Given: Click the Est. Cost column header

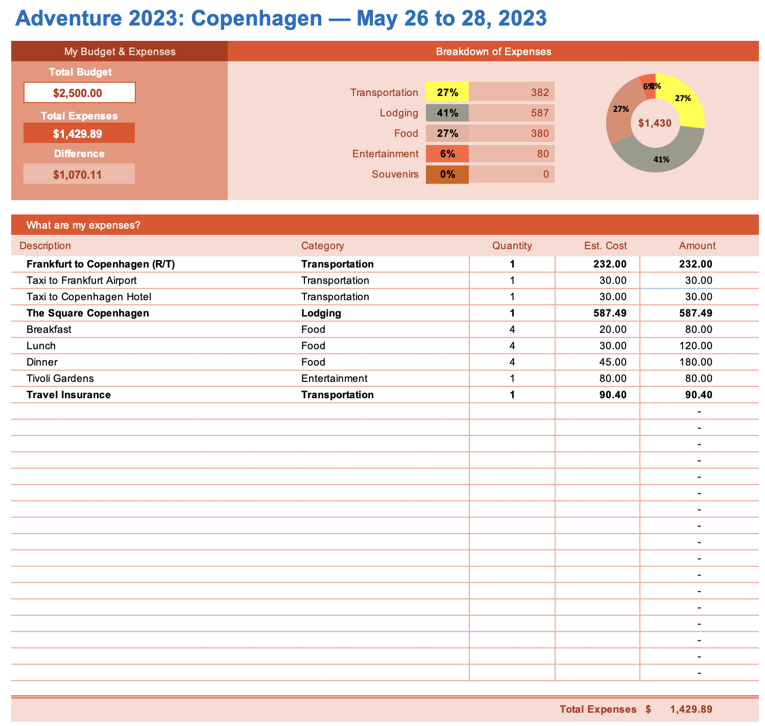Looking at the screenshot, I should [605, 246].
